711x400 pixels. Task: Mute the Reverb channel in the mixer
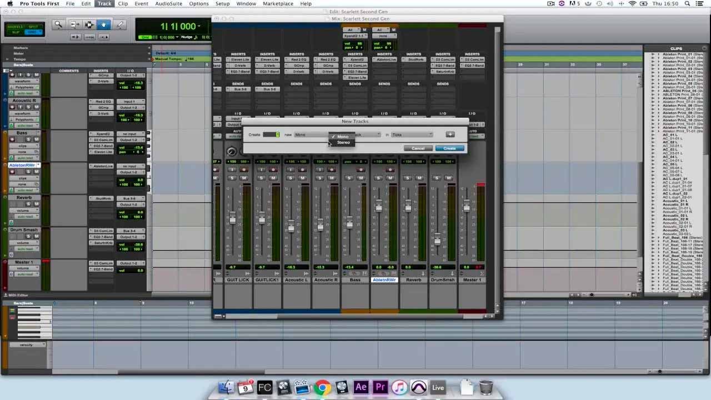coord(419,178)
